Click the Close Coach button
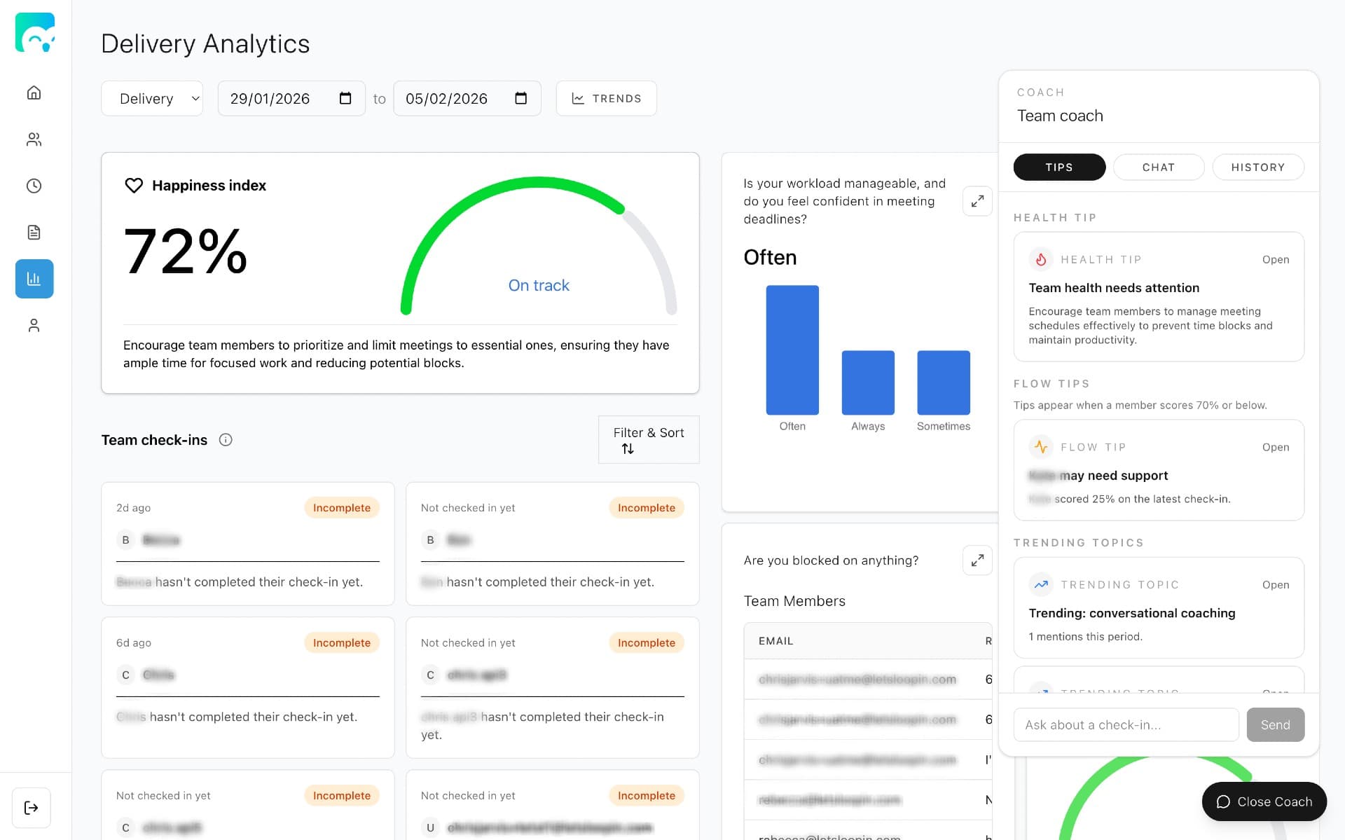 [1264, 801]
